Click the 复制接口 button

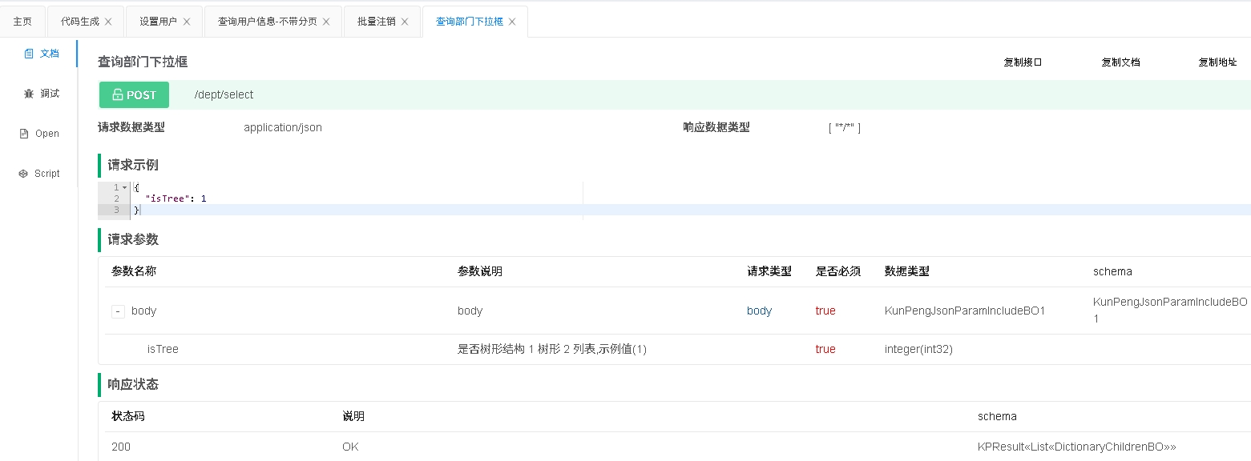point(1023,62)
